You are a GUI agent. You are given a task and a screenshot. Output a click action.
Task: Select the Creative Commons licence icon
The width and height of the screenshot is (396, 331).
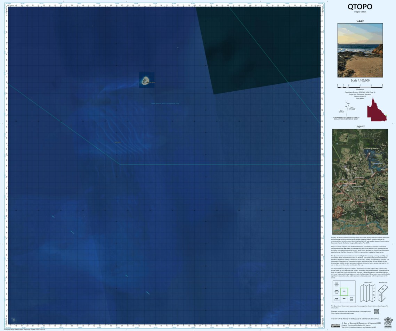pyautogui.click(x=336, y=326)
